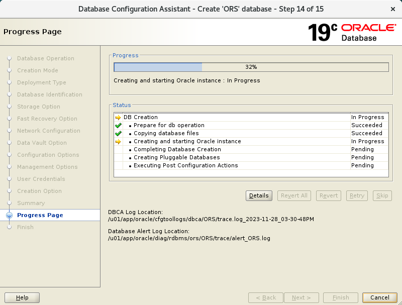Select Progress Page step in sidebar
This screenshot has height=305, width=402.
tap(40, 215)
